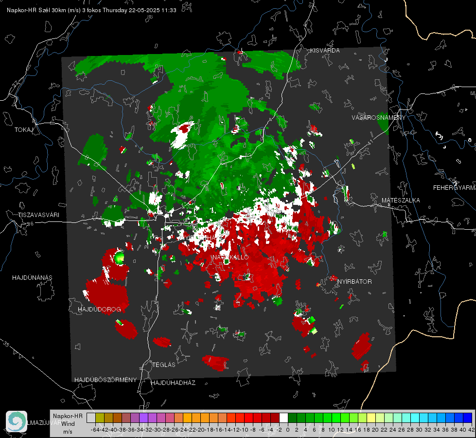Viewport: 476px width, 438px height.
Task: Click the VÁSÁROSNAMÉNY city label
Action: click(x=379, y=118)
